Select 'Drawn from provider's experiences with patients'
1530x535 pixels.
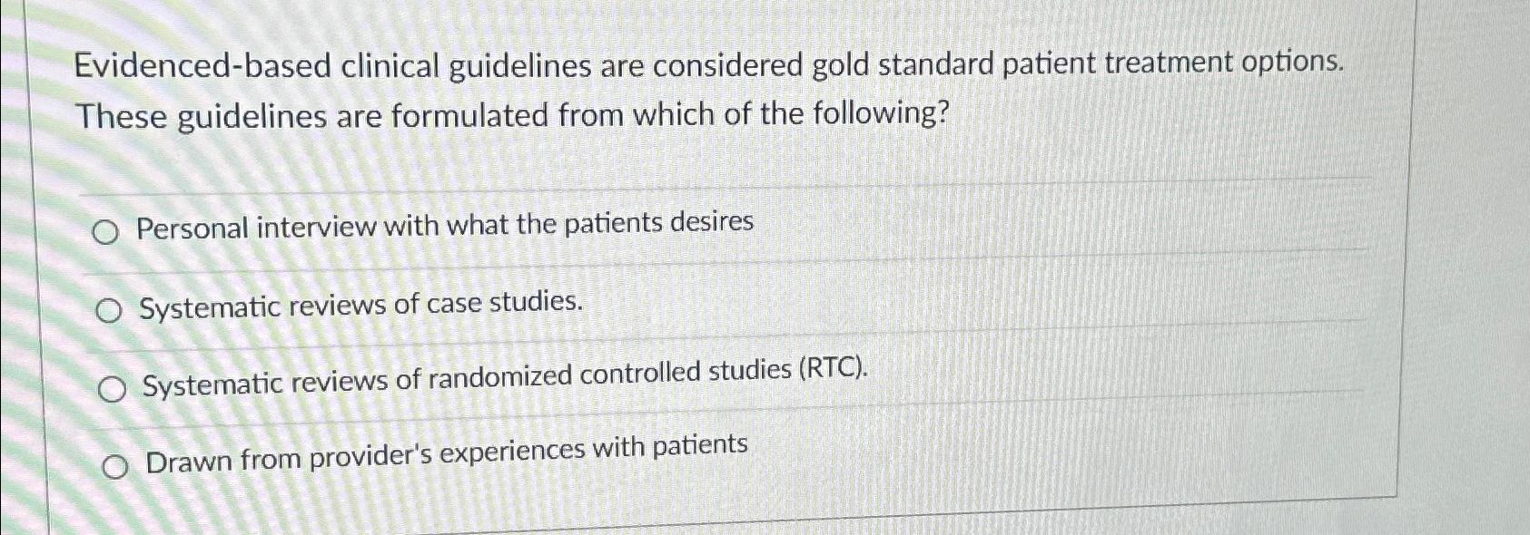point(114,466)
